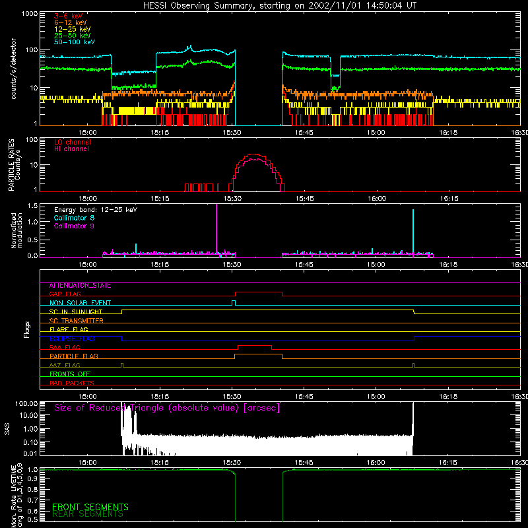Select the Collimator 9 legend label
This screenshot has height=528, width=528.
point(74,226)
